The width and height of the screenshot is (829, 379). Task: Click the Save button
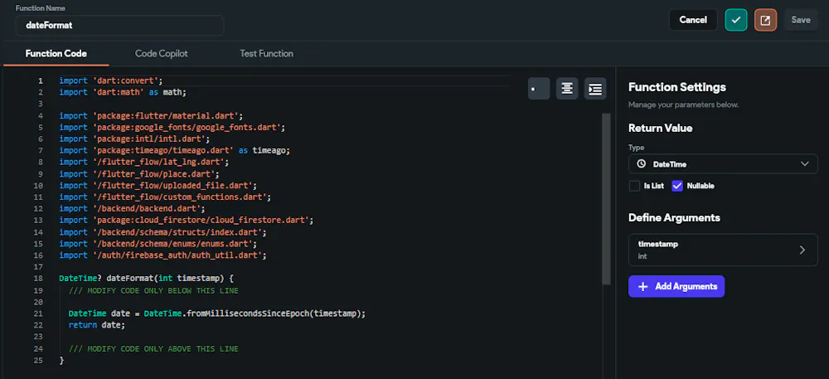[801, 20]
